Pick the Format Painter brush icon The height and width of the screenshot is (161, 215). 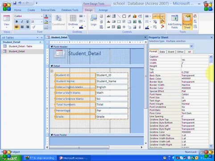[34, 27]
